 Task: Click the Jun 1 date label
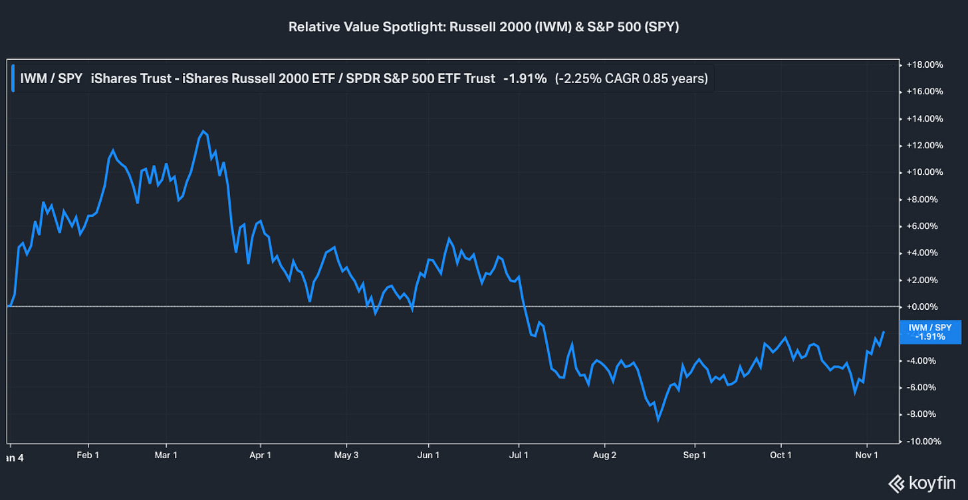pos(428,455)
